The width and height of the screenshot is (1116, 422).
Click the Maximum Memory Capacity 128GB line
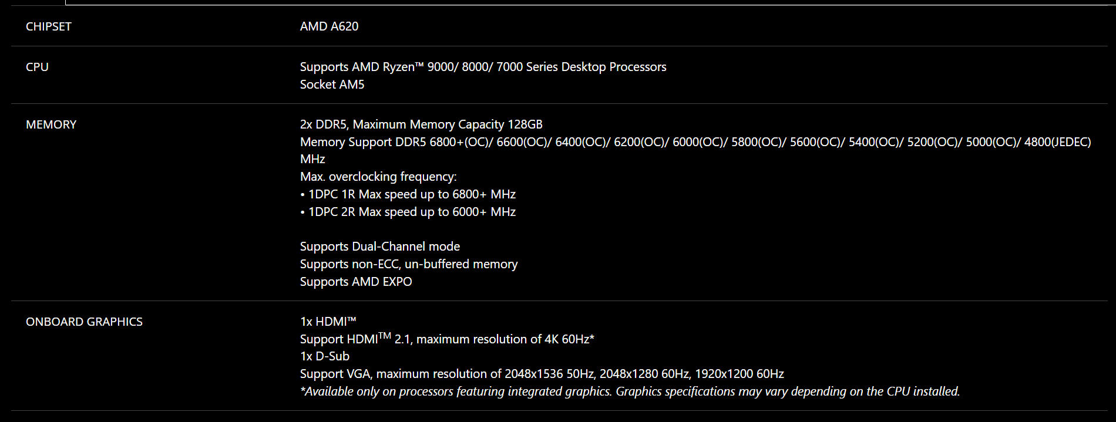[x=421, y=124]
